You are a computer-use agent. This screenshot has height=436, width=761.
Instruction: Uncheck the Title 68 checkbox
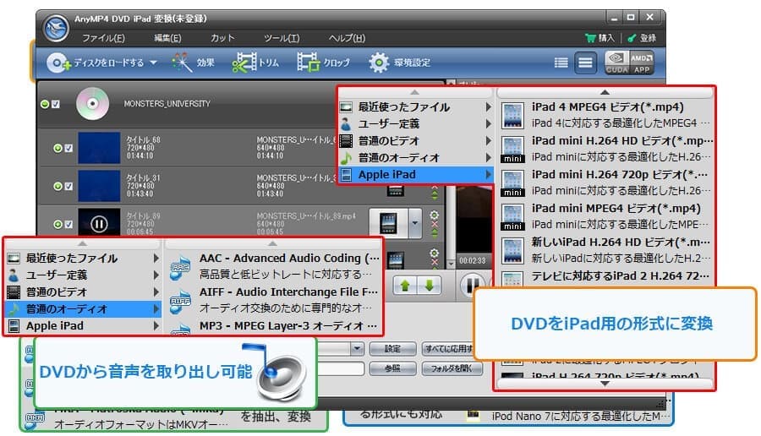click(x=68, y=149)
